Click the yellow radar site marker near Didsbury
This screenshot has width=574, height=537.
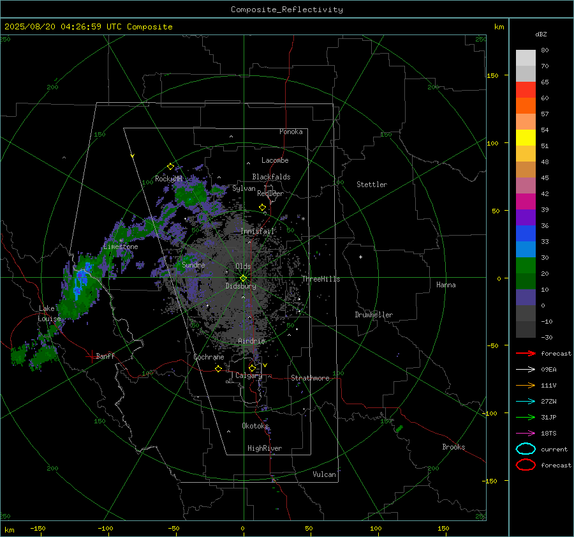(x=244, y=278)
